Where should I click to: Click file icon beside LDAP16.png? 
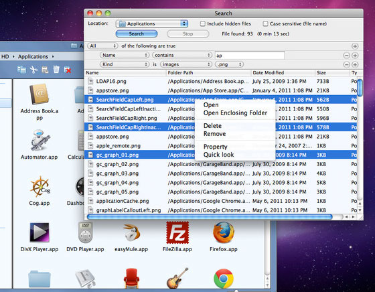[90, 81]
